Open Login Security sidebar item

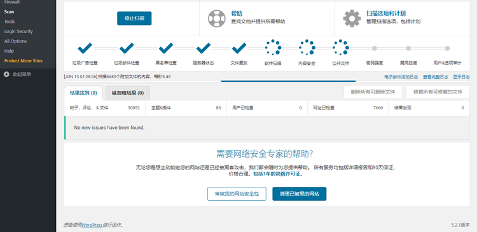click(18, 31)
